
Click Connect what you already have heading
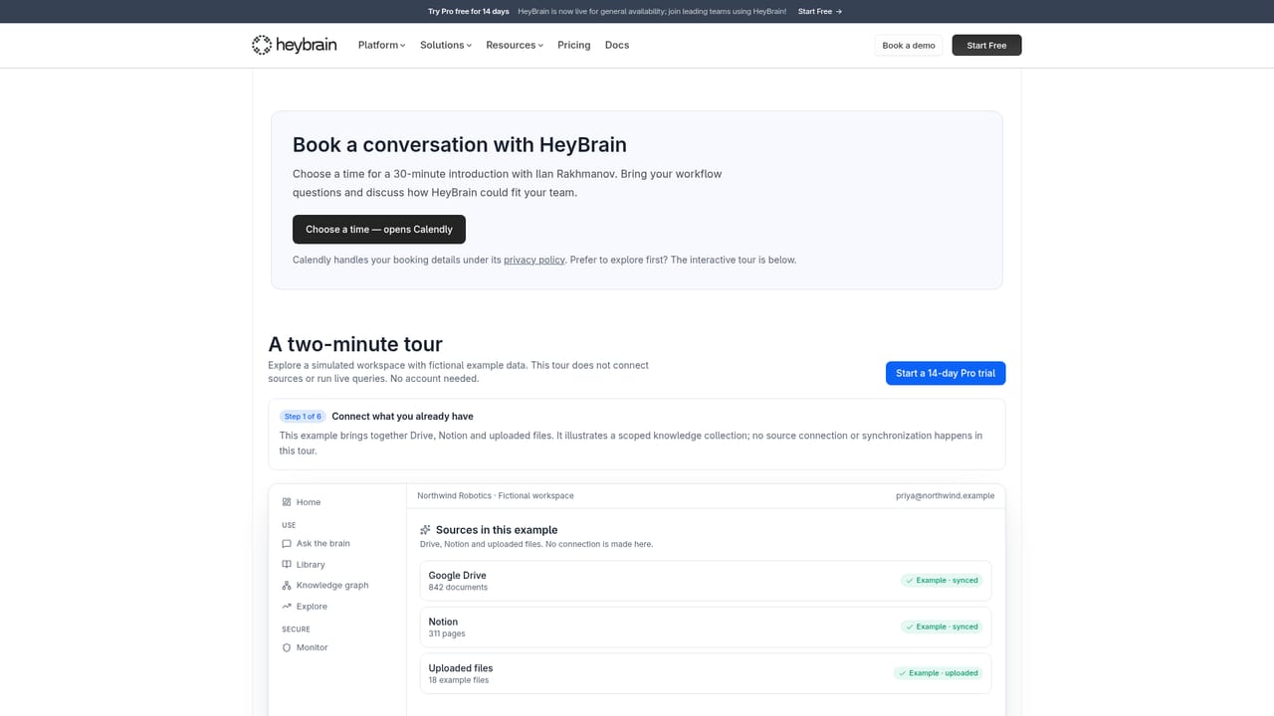tap(402, 417)
